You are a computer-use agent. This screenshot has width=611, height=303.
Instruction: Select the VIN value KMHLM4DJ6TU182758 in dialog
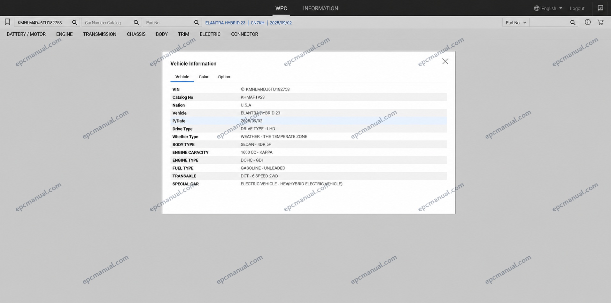click(x=268, y=89)
